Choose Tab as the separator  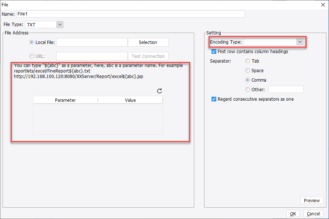[x=247, y=61]
